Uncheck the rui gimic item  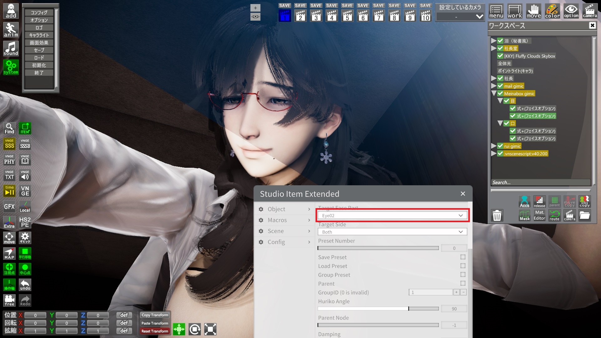500,146
